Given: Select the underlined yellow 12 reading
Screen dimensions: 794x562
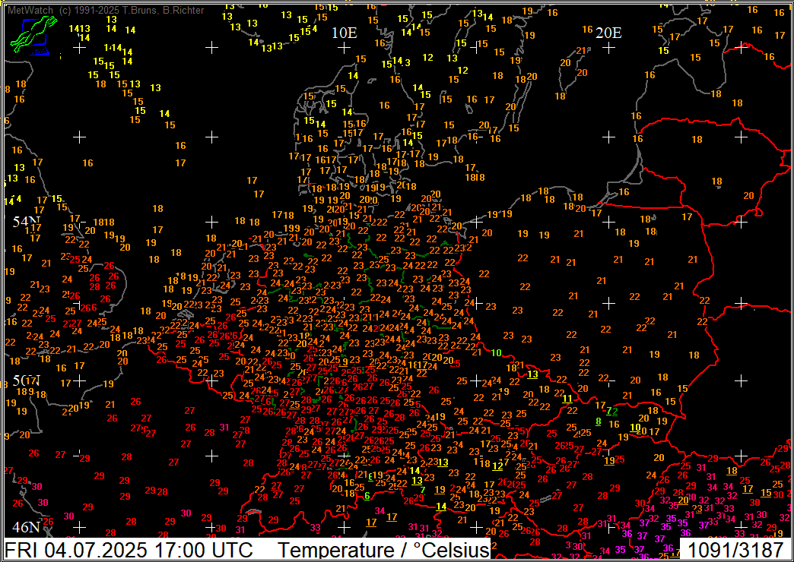Looking at the screenshot, I should pos(497,466).
